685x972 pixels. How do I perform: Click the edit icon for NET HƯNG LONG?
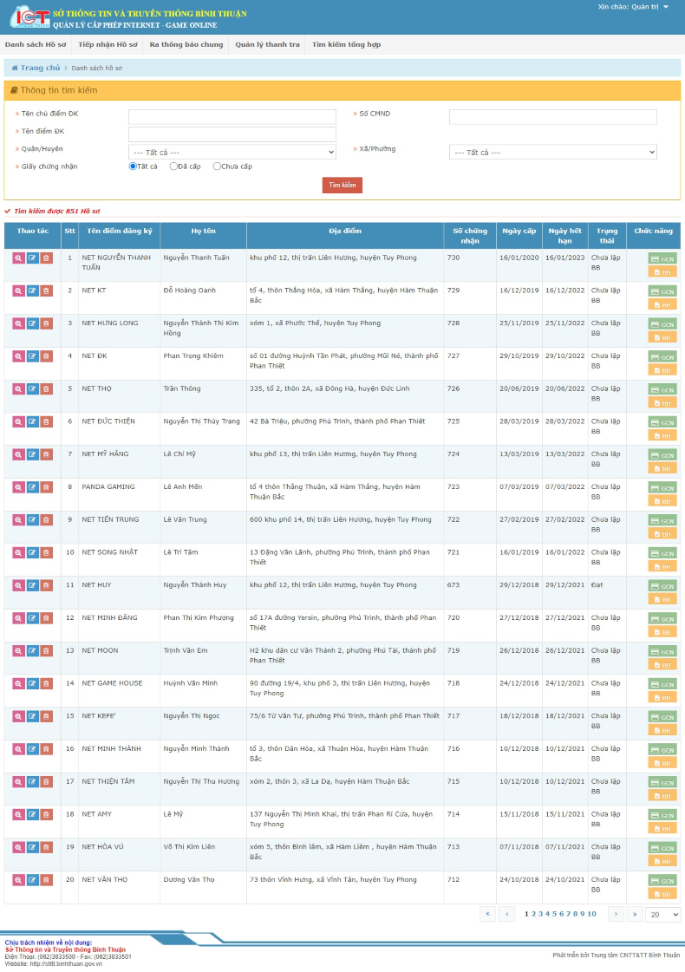point(32,323)
